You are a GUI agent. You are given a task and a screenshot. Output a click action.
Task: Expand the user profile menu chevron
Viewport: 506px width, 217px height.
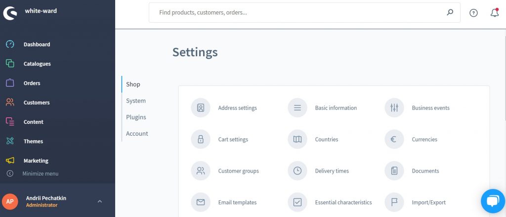point(100,201)
